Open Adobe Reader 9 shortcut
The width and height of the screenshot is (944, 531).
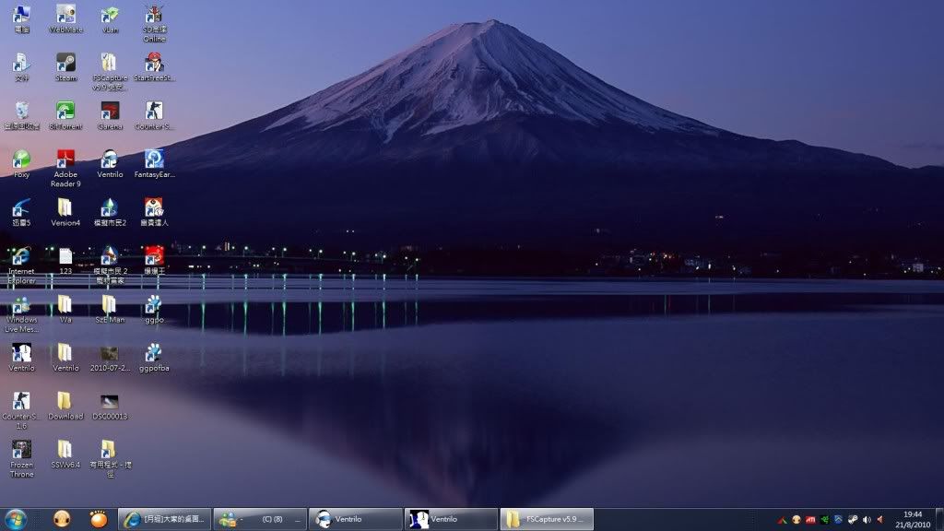pos(65,160)
